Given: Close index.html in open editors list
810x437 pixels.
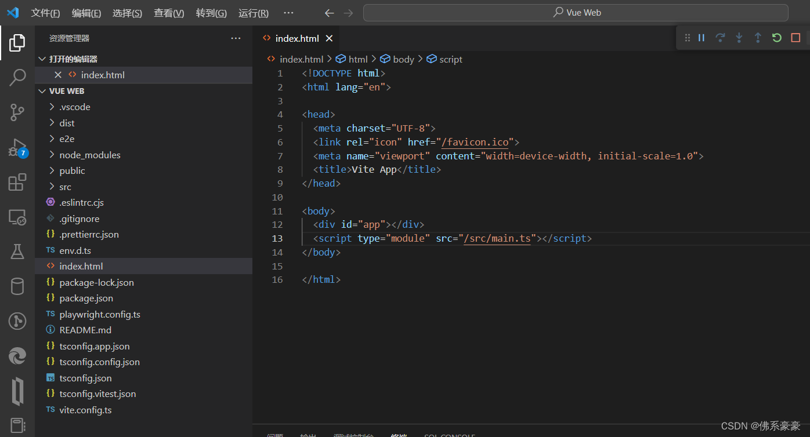Looking at the screenshot, I should pos(58,75).
